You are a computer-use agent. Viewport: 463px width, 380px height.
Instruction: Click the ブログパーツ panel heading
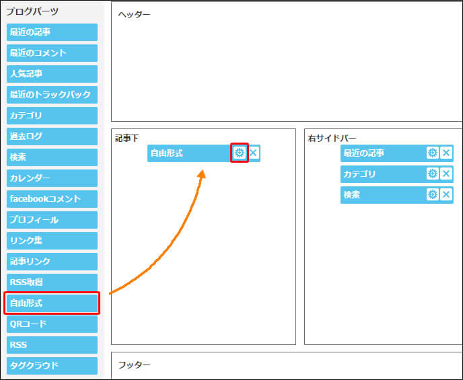pyautogui.click(x=32, y=12)
